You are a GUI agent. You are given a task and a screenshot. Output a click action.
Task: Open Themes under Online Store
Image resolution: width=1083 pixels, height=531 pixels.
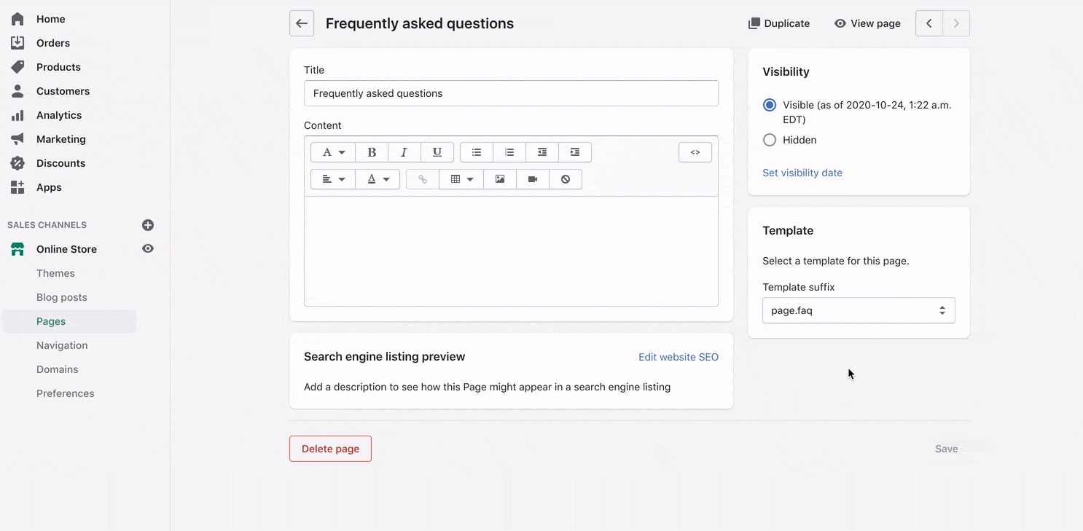[55, 273]
